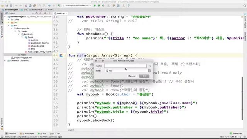247x139 pixels.
Task: Click the Replace icon in toolbar
Action: [x=44, y=5]
